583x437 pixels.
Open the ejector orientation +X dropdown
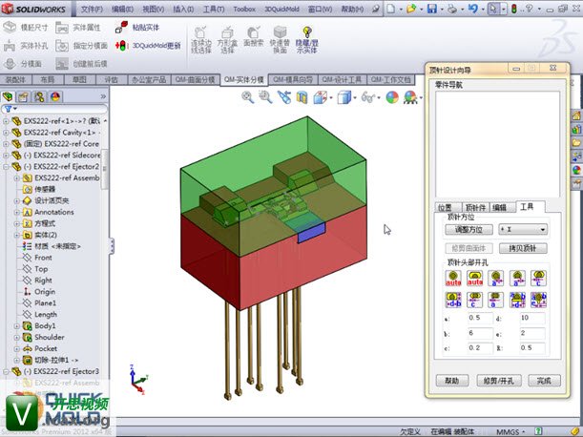point(523,229)
